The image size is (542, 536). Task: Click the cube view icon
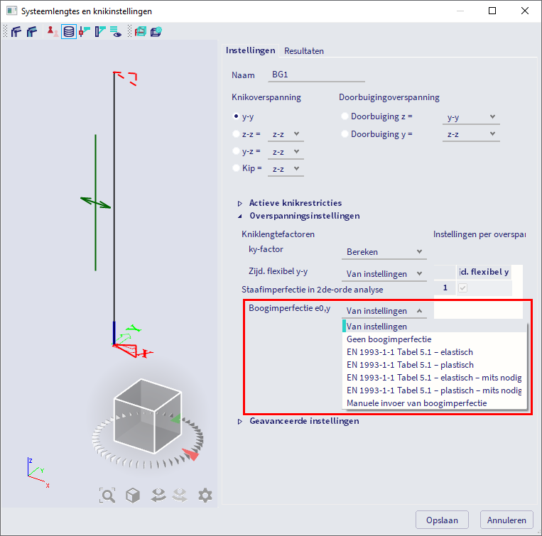click(133, 496)
